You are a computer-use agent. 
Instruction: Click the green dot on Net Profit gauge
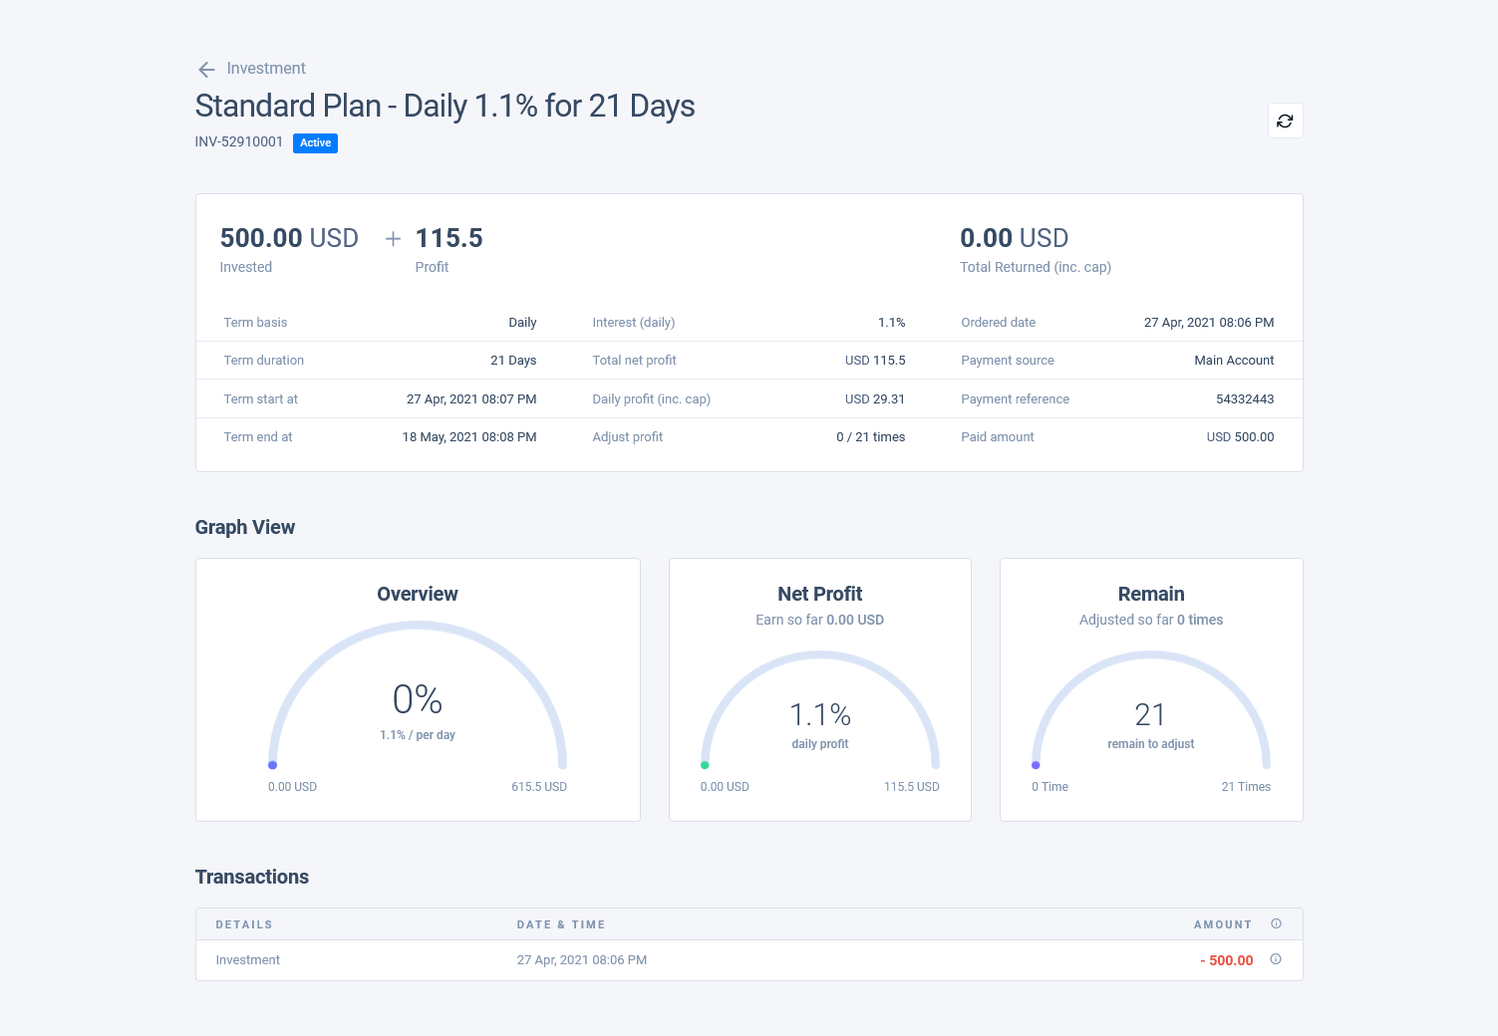(x=705, y=765)
